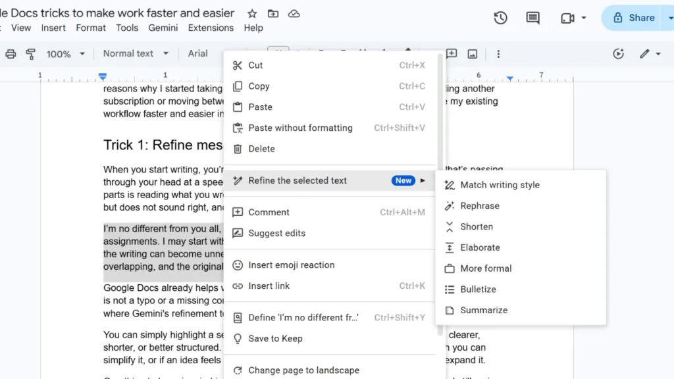Viewport: 674px width, 379px height.
Task: Start a video meeting camera icon
Action: [x=567, y=18]
